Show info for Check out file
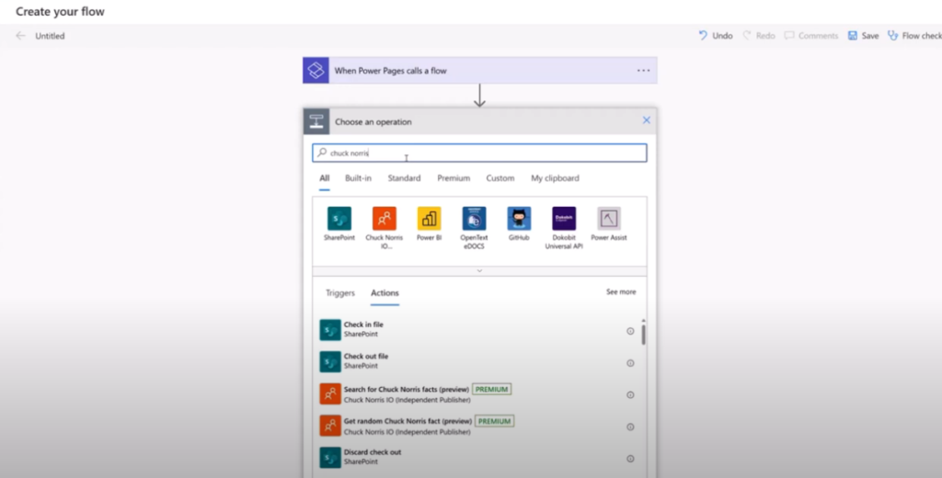Image resolution: width=942 pixels, height=478 pixels. (630, 363)
